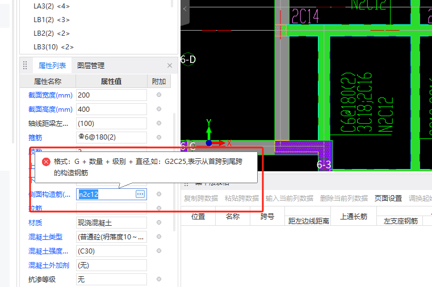Screen dimensions: 432x287
Task: Click the 2C14 annotation in drawing
Action: click(305, 16)
